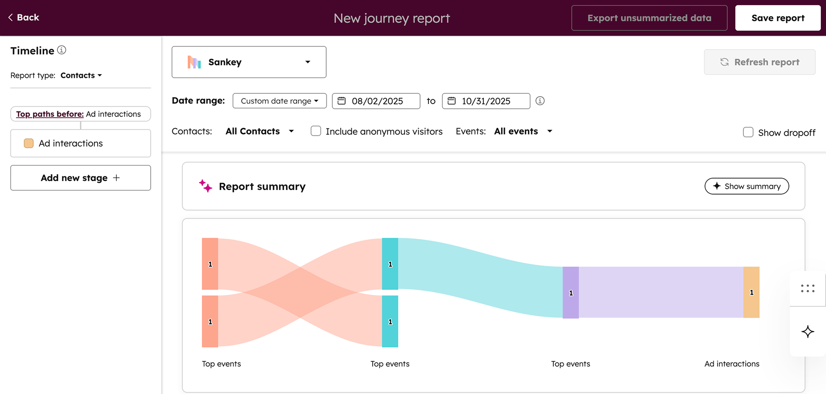Enable Include anonymous visitors checkbox
Viewport: 826px width, 394px height.
[x=316, y=131]
